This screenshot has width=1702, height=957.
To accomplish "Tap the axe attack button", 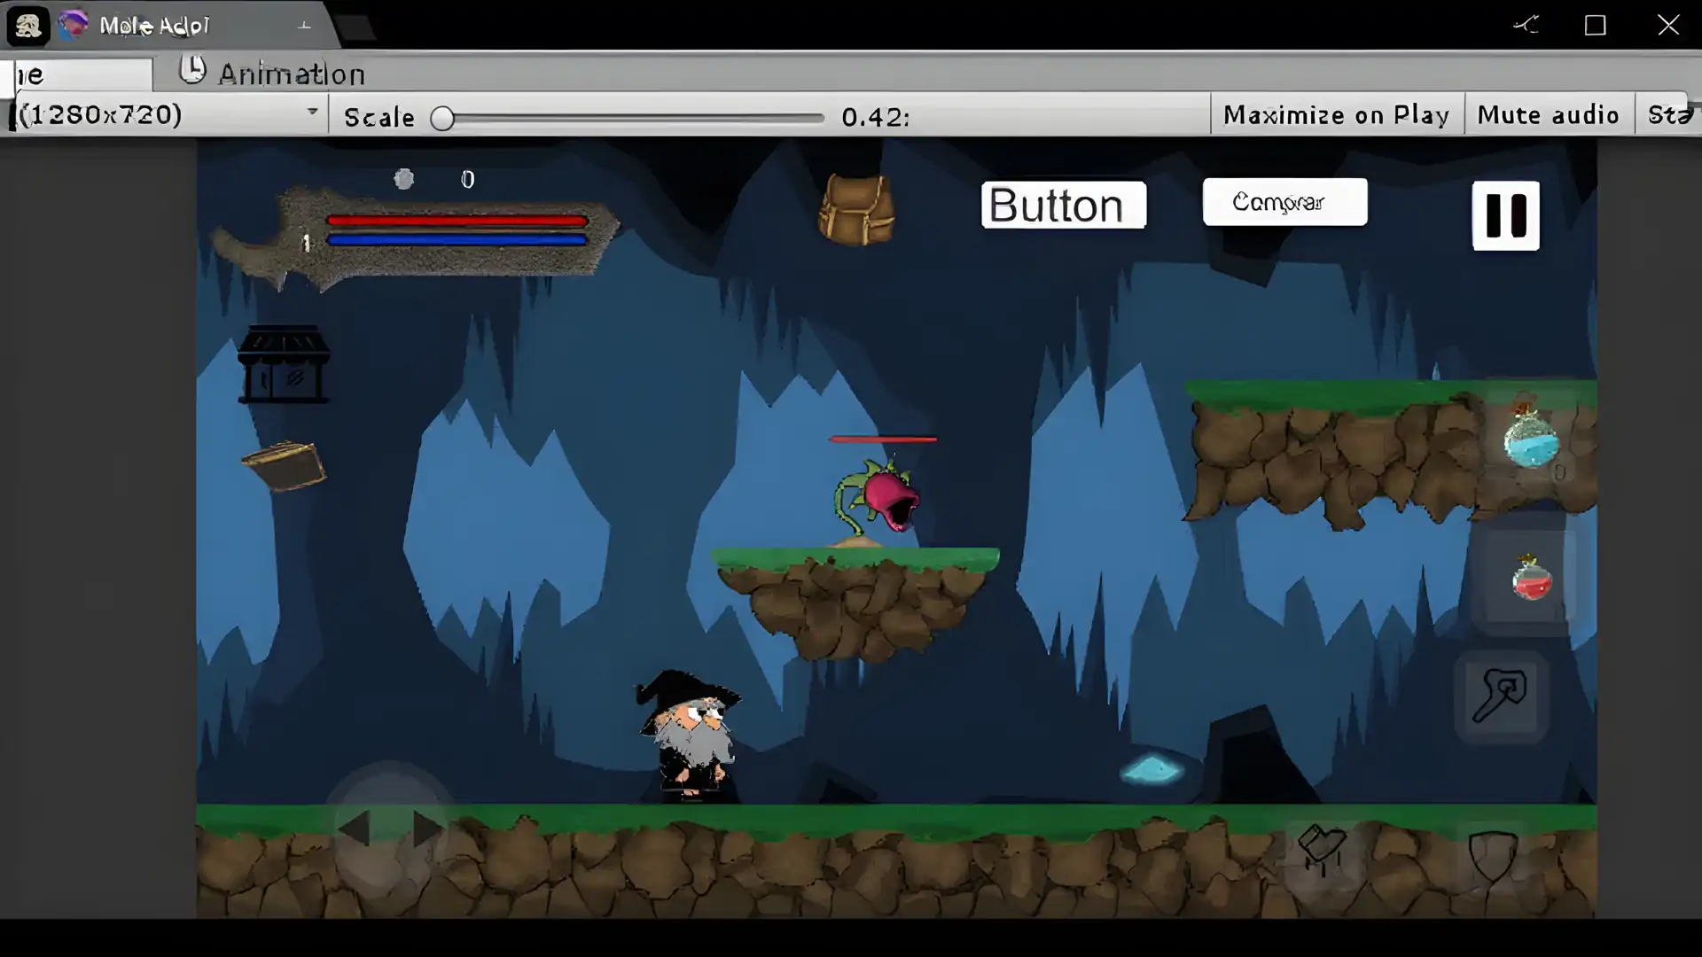I will pos(1500,696).
